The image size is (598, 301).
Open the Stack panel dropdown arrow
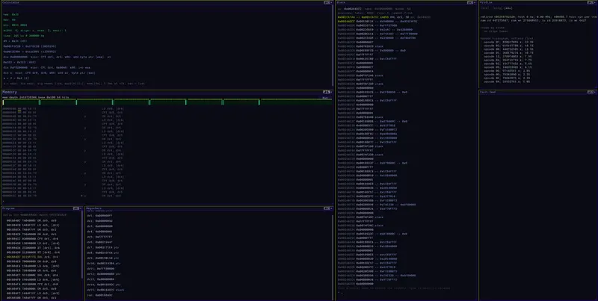[474, 2]
